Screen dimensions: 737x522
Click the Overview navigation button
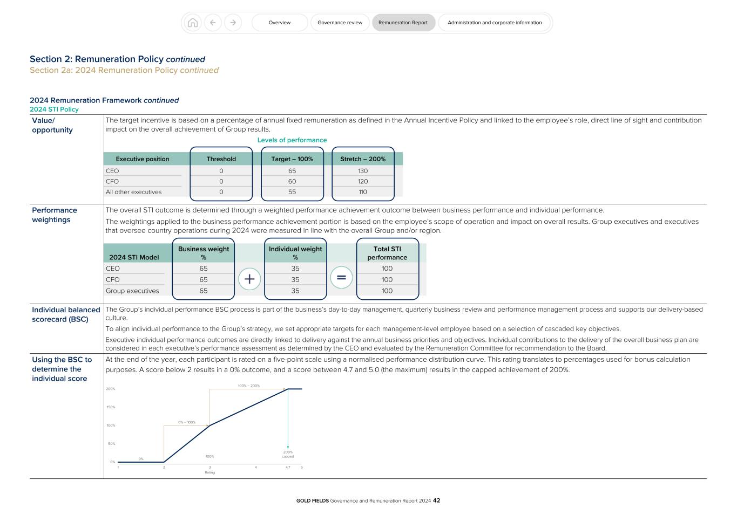coord(279,23)
